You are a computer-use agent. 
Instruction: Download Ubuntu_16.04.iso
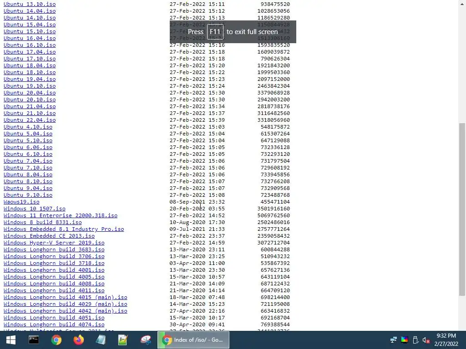click(x=30, y=38)
